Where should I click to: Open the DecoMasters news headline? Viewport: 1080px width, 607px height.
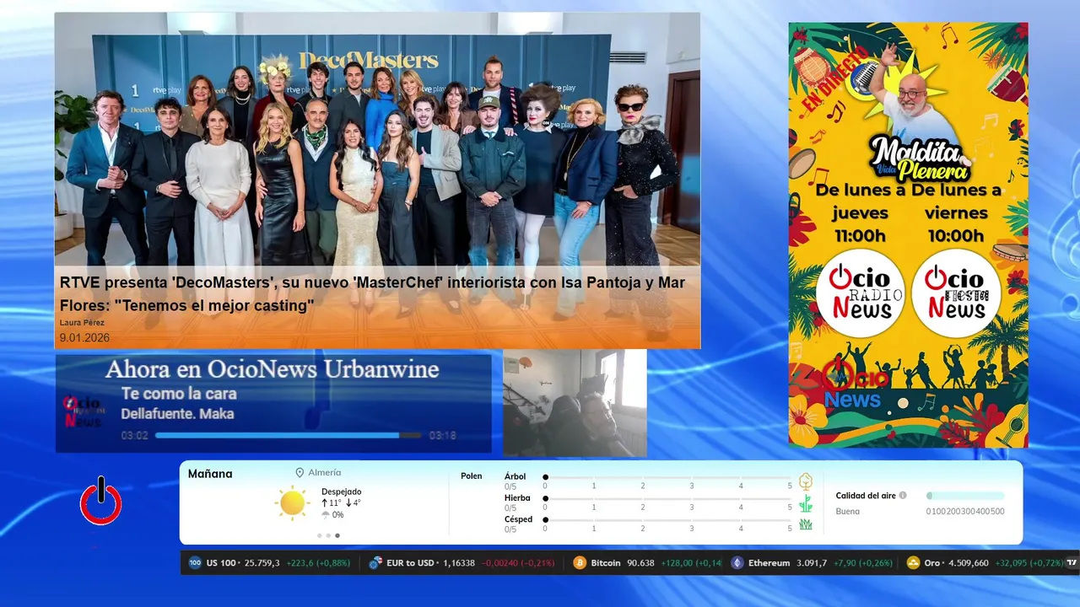pos(372,293)
